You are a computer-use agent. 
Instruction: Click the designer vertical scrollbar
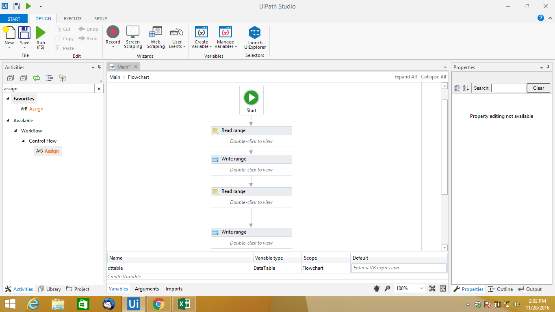[444, 146]
